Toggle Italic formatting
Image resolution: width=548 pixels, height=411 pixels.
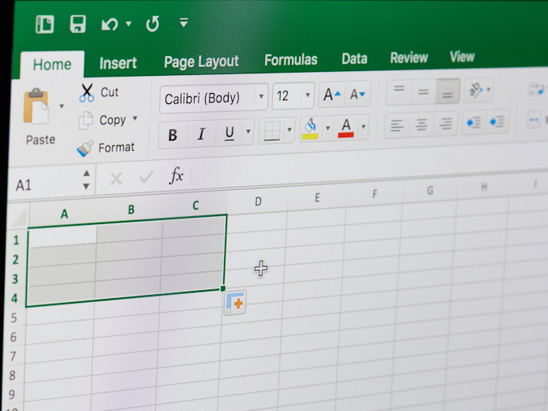201,134
